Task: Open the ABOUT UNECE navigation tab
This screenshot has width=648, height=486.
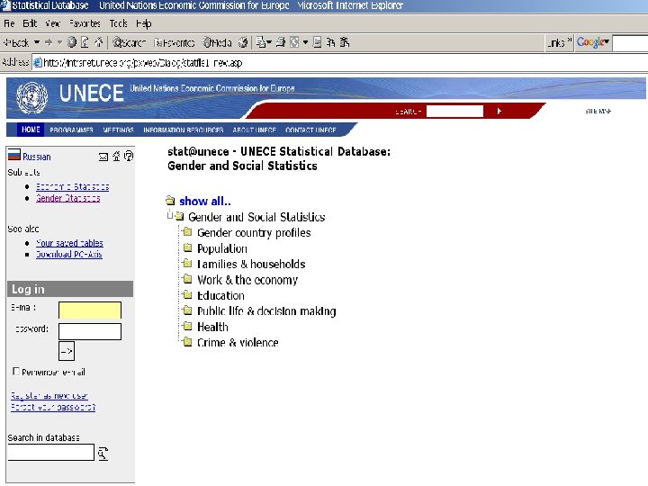Action: tap(254, 130)
